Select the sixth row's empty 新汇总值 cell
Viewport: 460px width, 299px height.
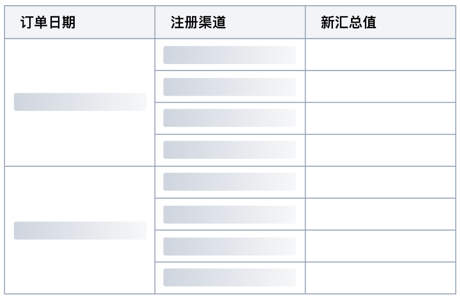tap(380, 214)
